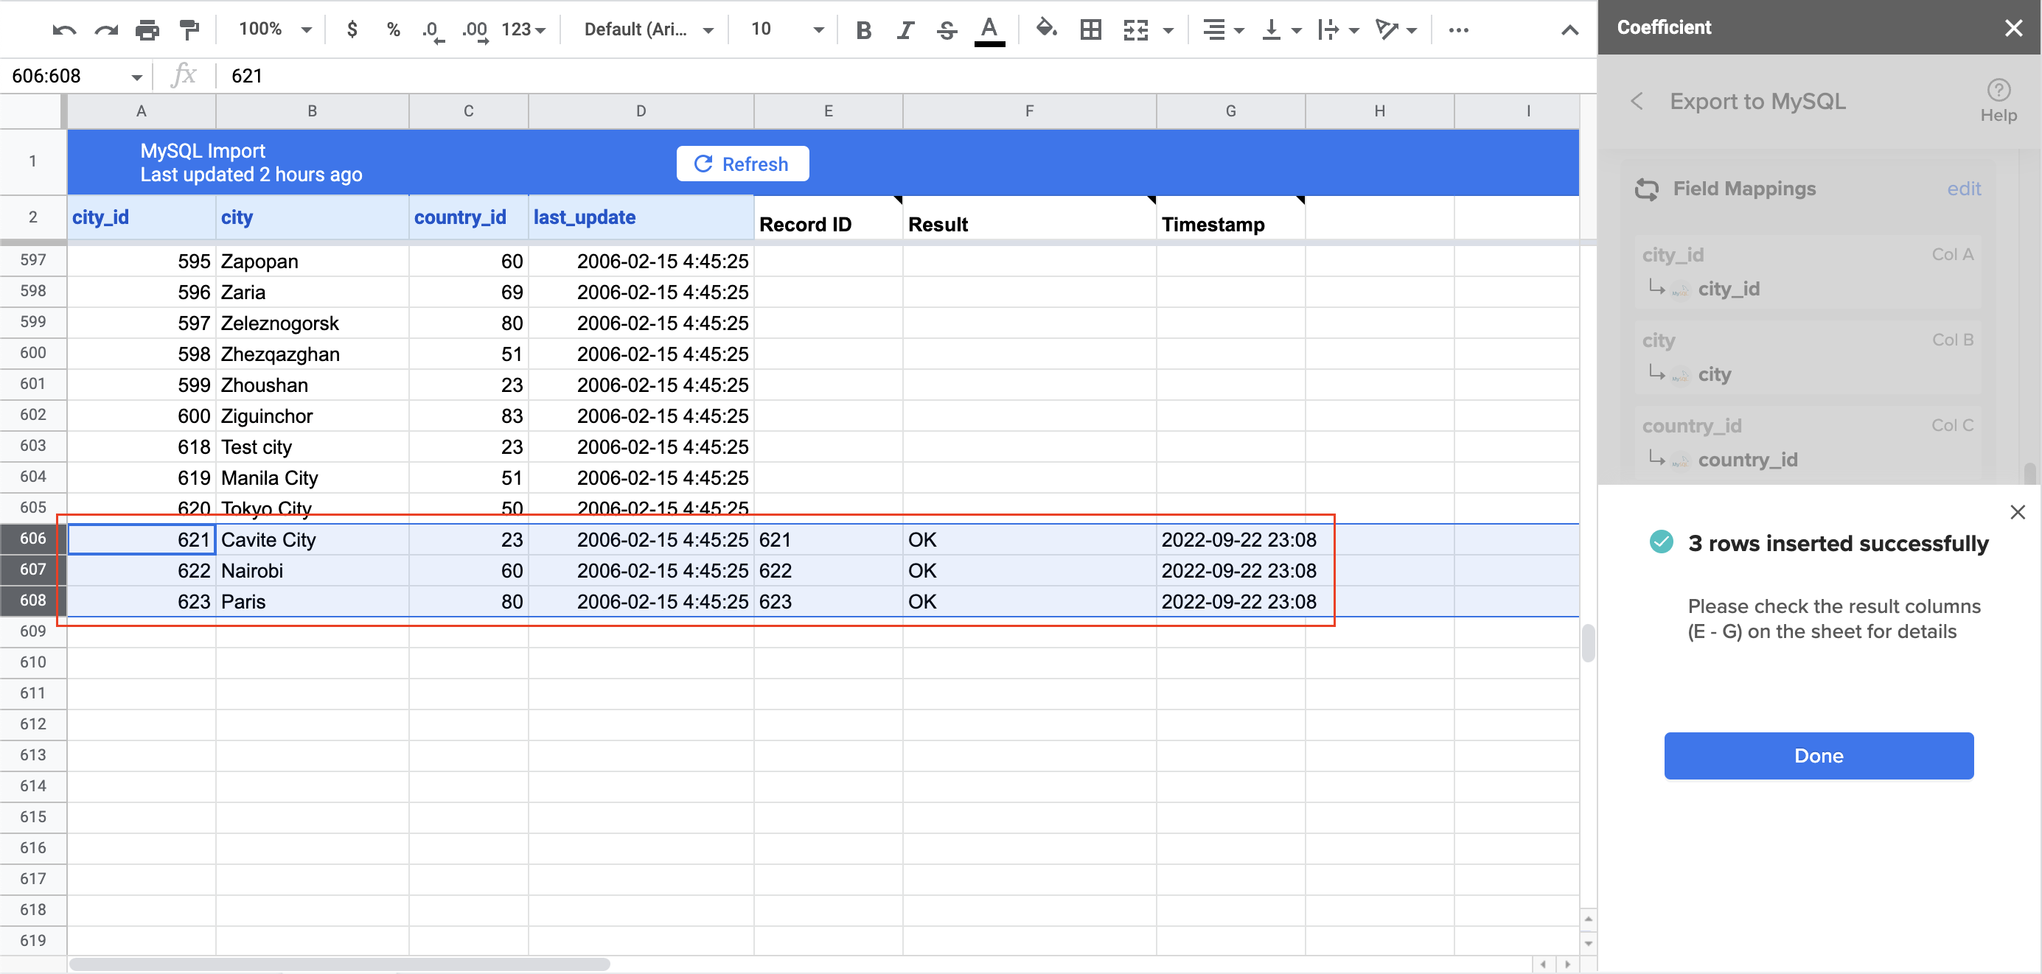Screen dimensions: 2042x974
Task: Open text rotation dropdown
Action: (1396, 30)
